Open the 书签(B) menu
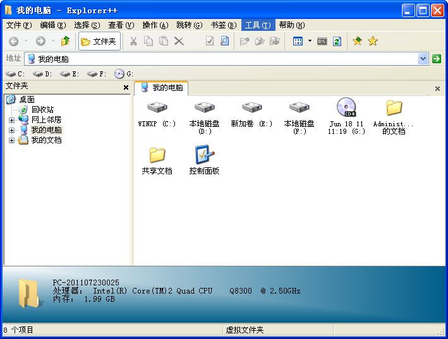Screen dimensions: 448x339 [224, 25]
